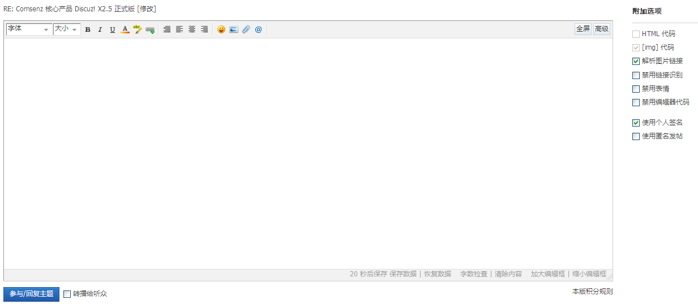The width and height of the screenshot is (698, 304).
Task: Open the 字体 font dropdown
Action: [x=29, y=29]
